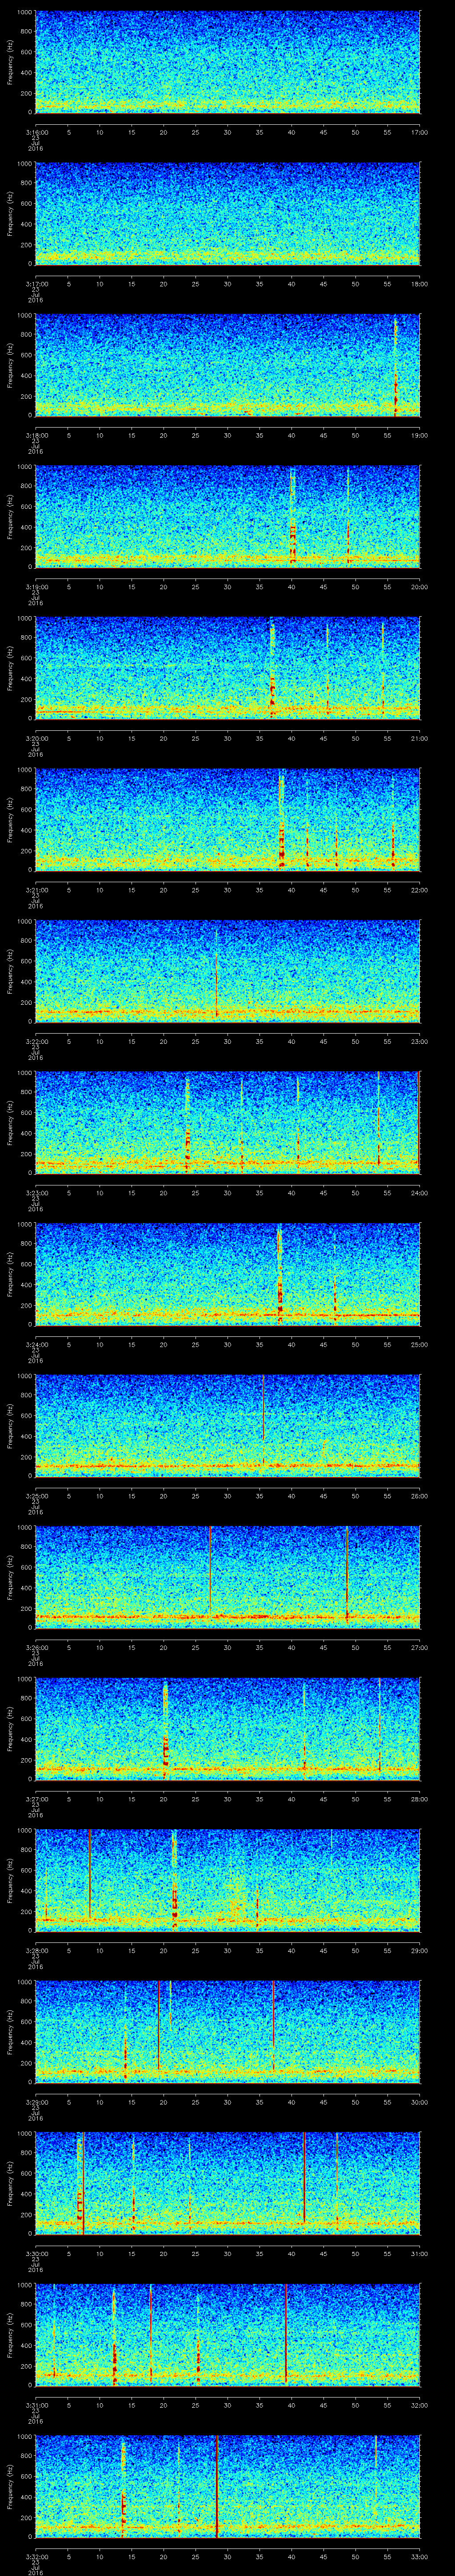The image size is (455, 2576).
Task: Click the 3:16:00 start time label
Action: [36, 131]
